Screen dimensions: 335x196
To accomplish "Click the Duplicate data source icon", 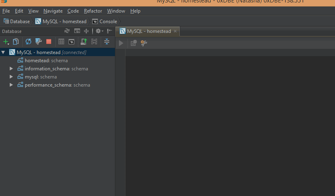I will [16, 41].
